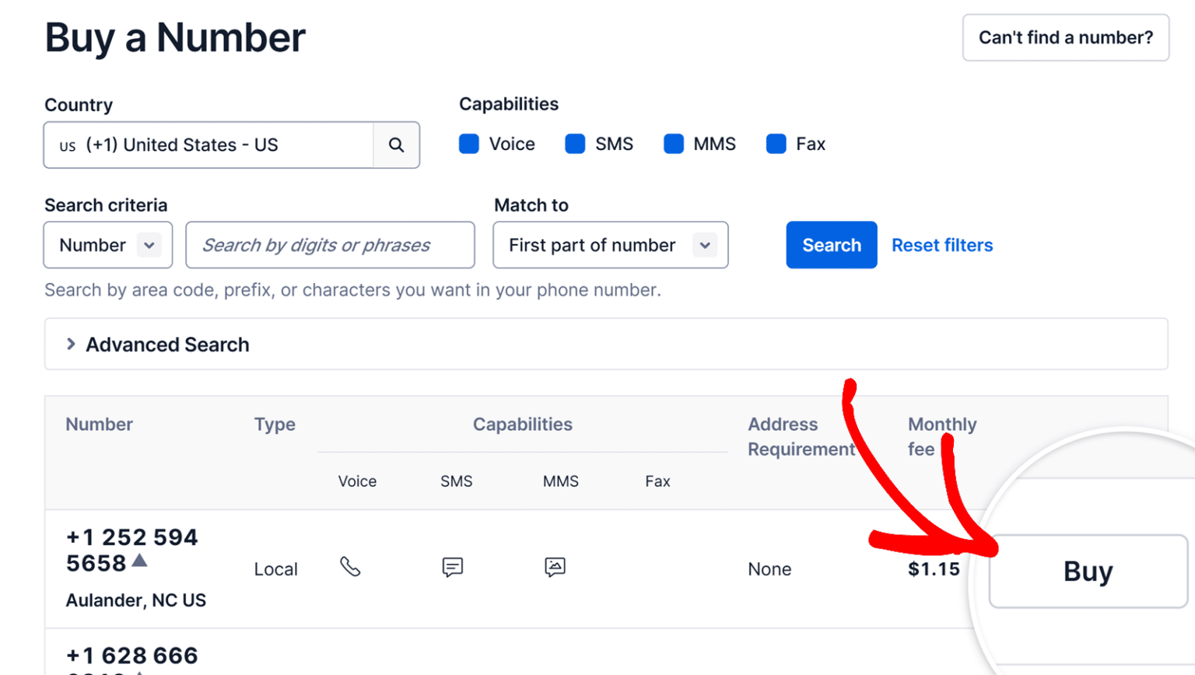Image resolution: width=1195 pixels, height=675 pixels.
Task: Click the 'Search by digits or phrases' field
Action: [330, 244]
